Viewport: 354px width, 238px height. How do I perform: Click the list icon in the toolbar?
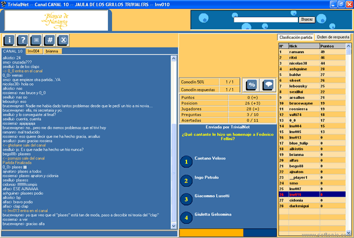pos(37,40)
